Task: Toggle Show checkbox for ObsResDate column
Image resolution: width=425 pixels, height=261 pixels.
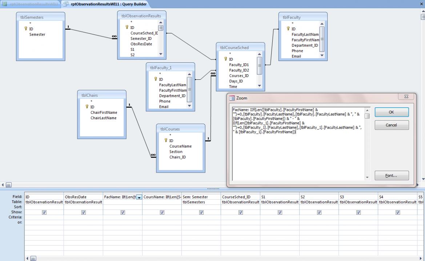Action: click(84, 212)
